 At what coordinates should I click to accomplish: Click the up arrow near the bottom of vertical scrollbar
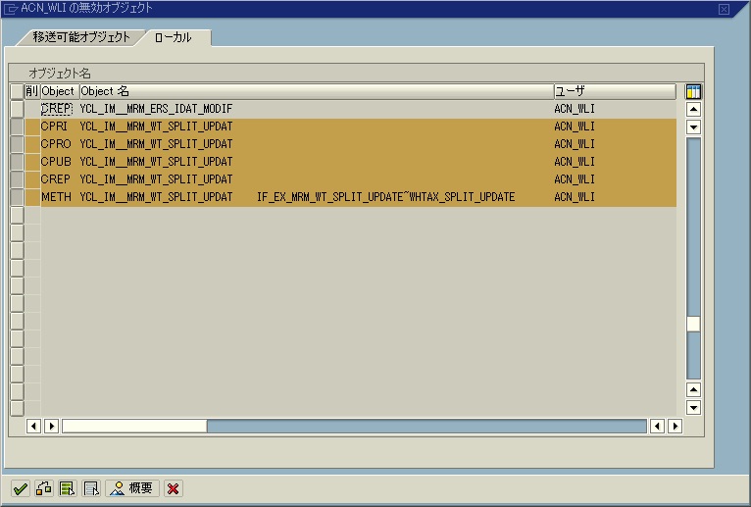[693, 389]
